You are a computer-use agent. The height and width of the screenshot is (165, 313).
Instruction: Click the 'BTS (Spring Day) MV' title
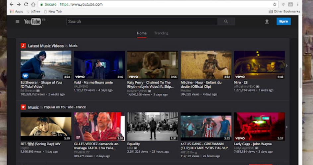40,144
